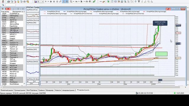The image size is (189, 106).
Task: Click down arrow of instrument list scrollbar
Action: (24, 84)
